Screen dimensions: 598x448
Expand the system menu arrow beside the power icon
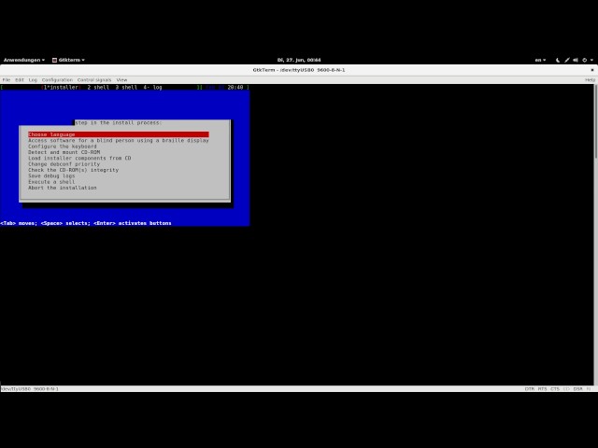pos(591,60)
